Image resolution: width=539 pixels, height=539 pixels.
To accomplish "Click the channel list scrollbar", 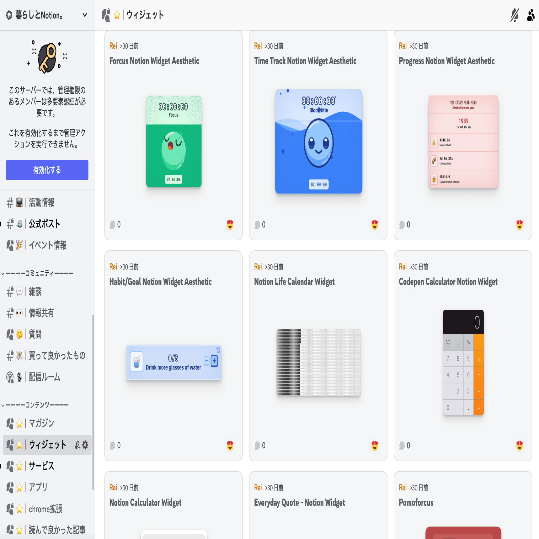I will pos(93,402).
